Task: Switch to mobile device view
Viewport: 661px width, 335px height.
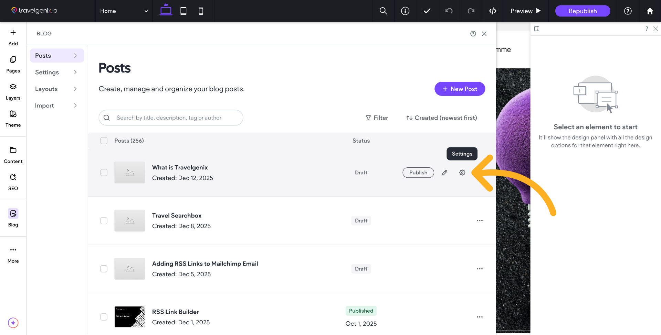Action: point(201,11)
